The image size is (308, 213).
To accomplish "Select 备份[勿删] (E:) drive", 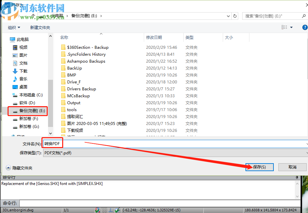I will click(x=29, y=111).
